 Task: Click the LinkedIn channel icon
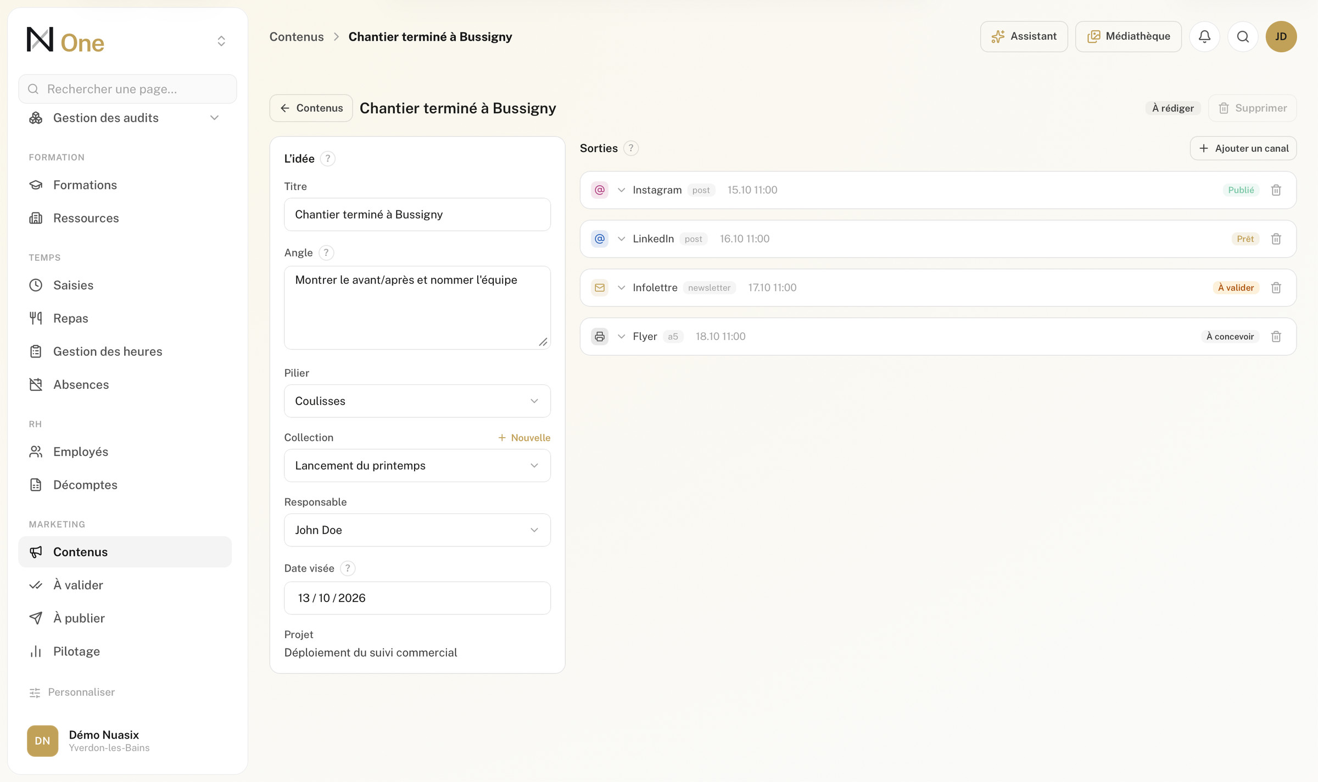pyautogui.click(x=600, y=239)
